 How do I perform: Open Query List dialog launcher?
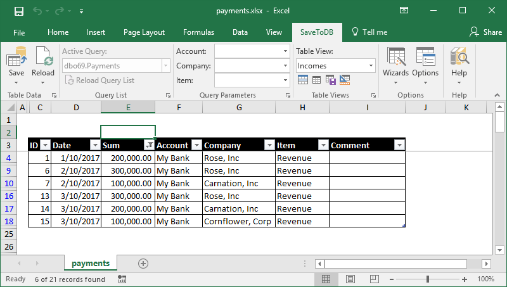click(168, 95)
